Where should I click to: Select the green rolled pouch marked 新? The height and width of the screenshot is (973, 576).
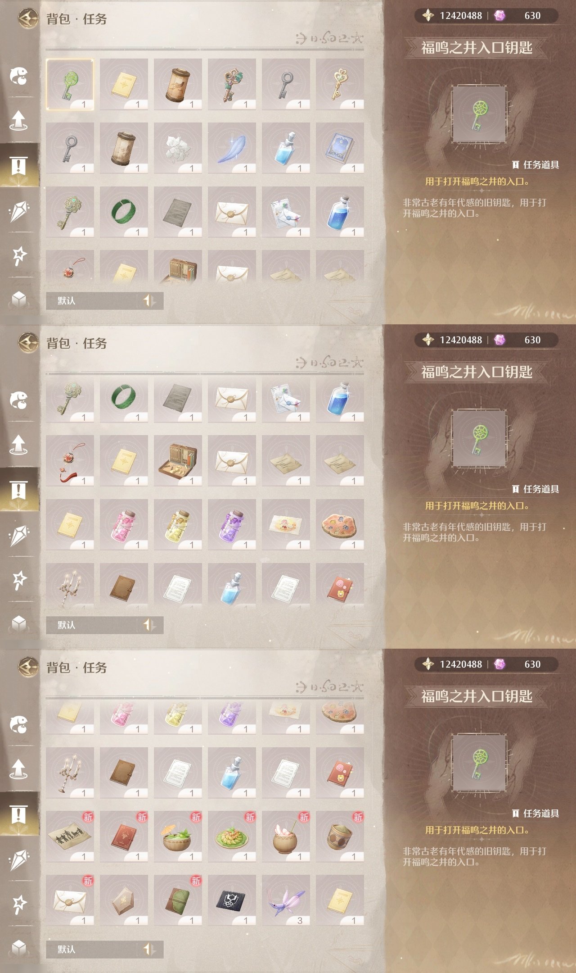[178, 900]
